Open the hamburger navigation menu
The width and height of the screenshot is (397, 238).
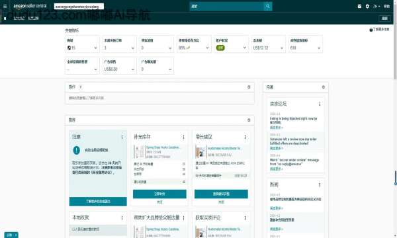coord(5,7)
